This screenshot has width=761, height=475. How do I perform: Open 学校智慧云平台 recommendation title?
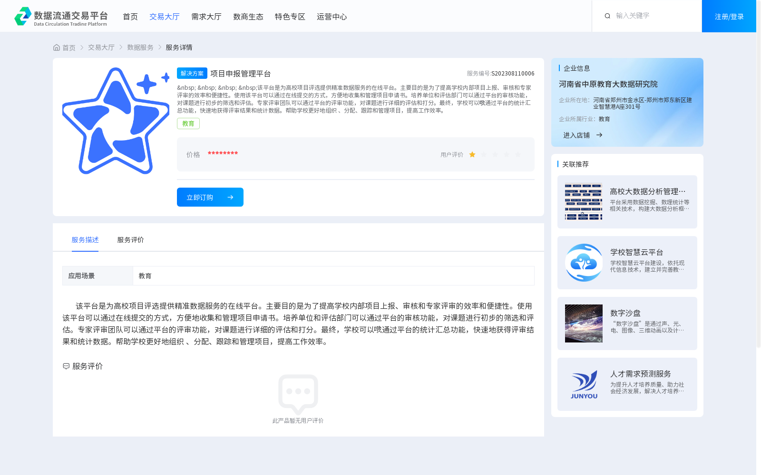636,252
